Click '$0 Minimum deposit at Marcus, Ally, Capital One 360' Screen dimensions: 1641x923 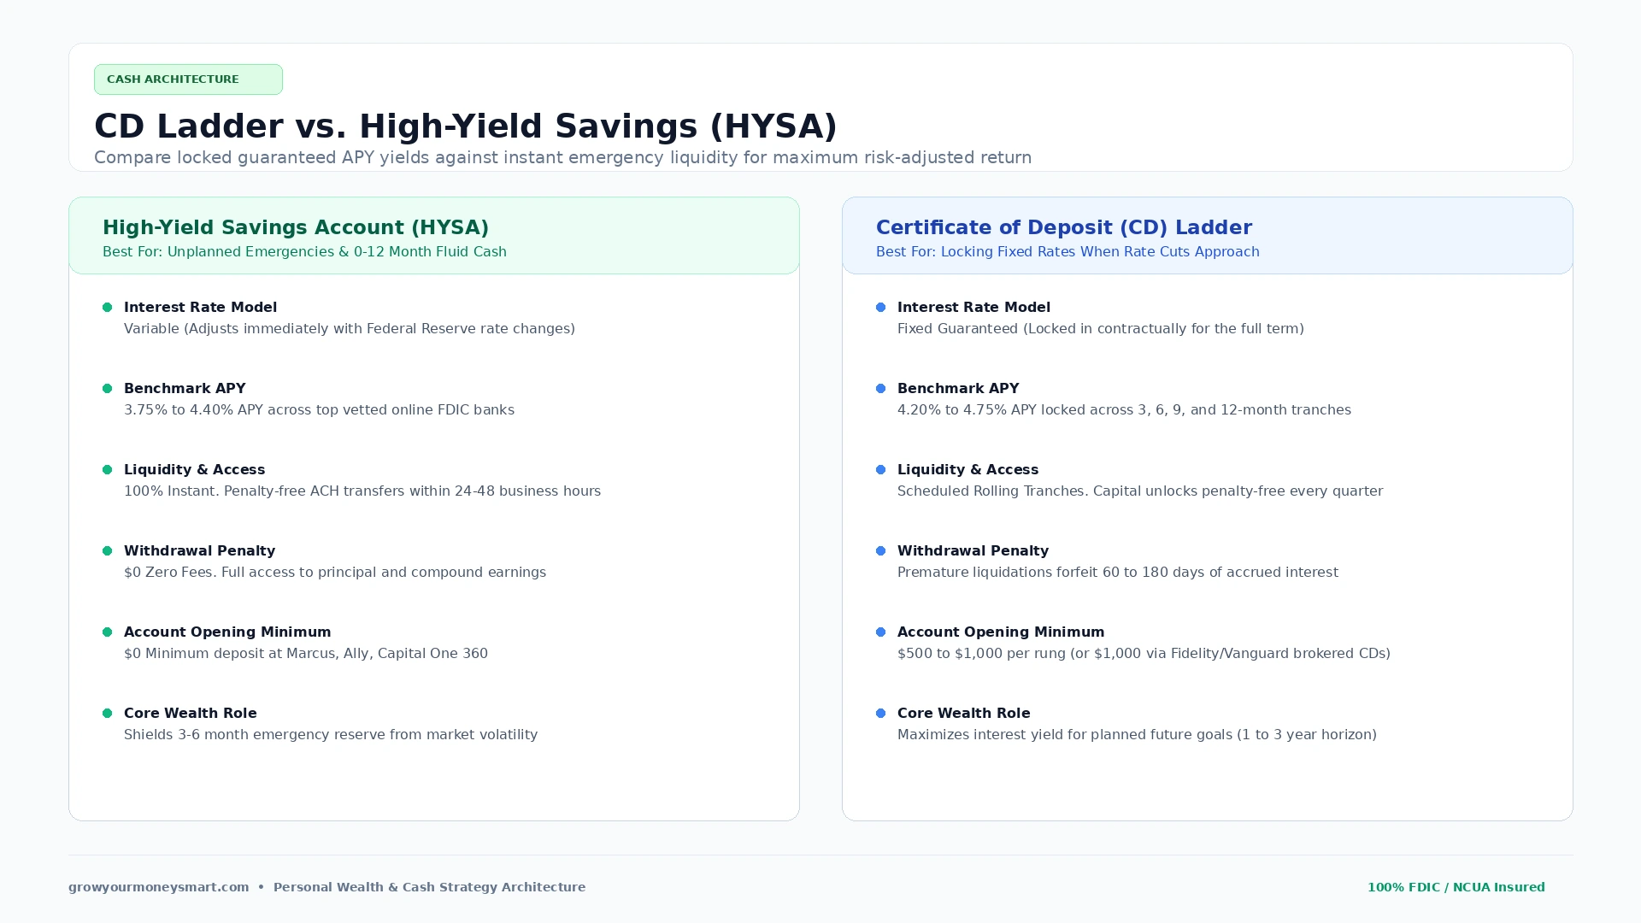(x=306, y=654)
